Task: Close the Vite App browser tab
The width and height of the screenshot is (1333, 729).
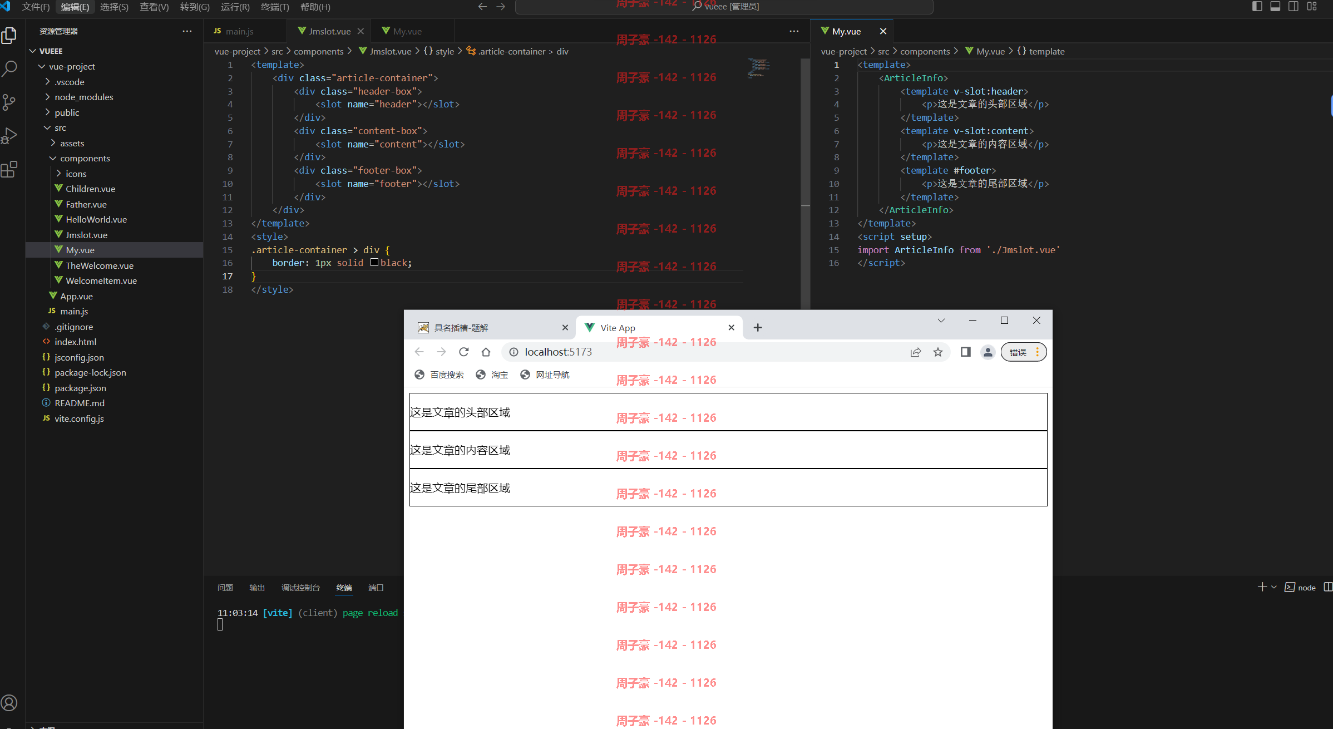Action: coord(732,328)
